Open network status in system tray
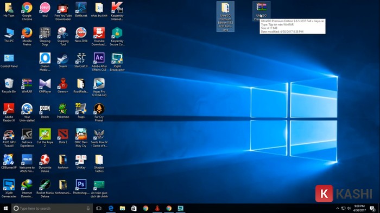380x213 pixels. coord(343,208)
